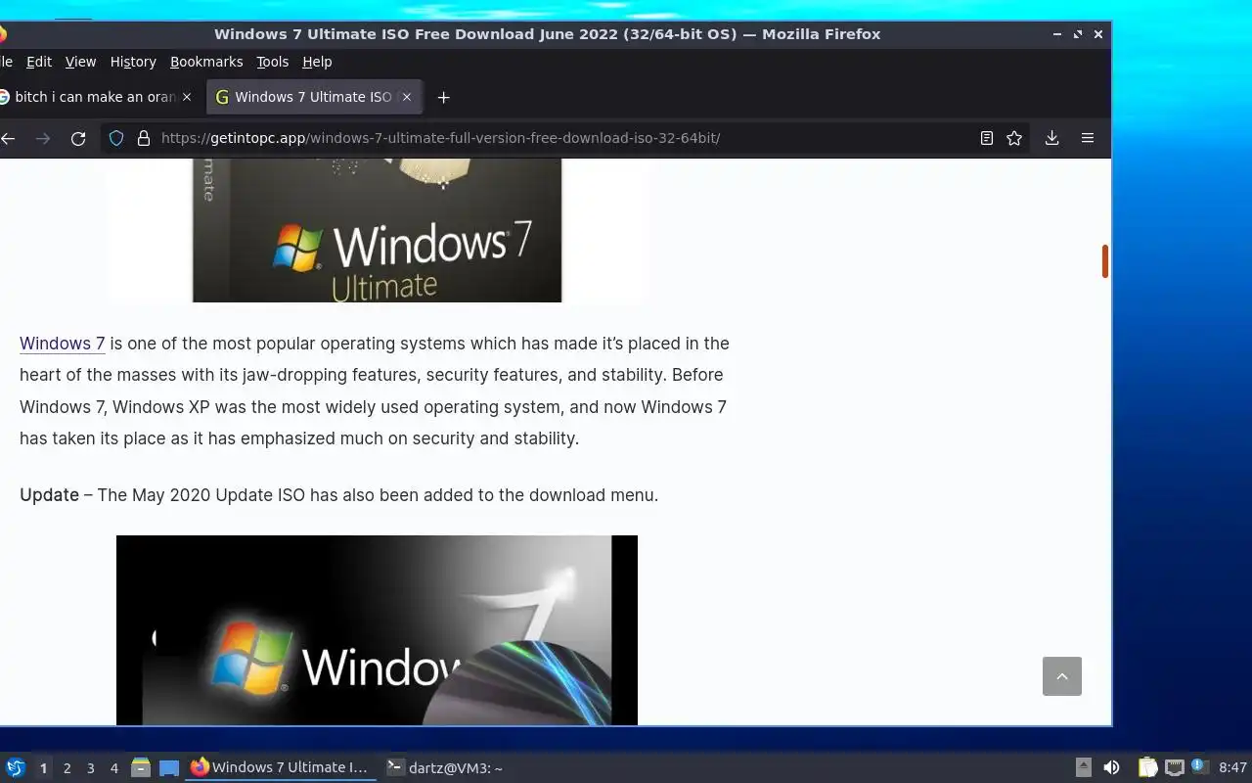This screenshot has width=1252, height=783.
Task: Click the scroll-to-top arrow button on page
Action: coord(1061,676)
